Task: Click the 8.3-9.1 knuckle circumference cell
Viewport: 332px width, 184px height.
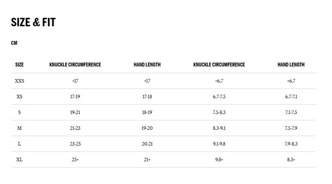Action: (x=219, y=128)
